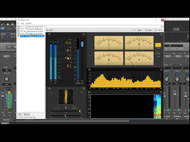Click the plus button beside preset box
Viewport: 190px width, 142px height.
point(135,30)
